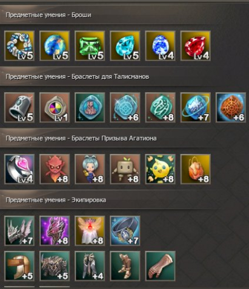Click the orange web-pattern talisman +6
Viewport: 249px width, 289px height.
click(x=231, y=107)
